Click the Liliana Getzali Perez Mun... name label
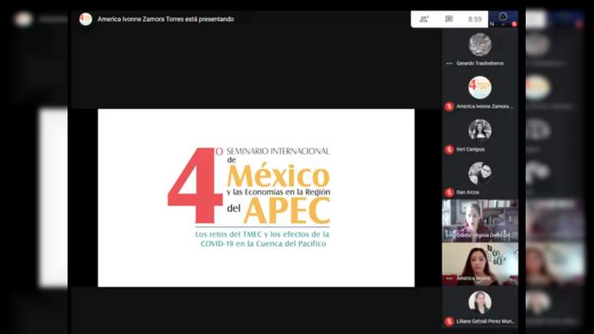Viewport: 594px width, 334px height. [486, 321]
